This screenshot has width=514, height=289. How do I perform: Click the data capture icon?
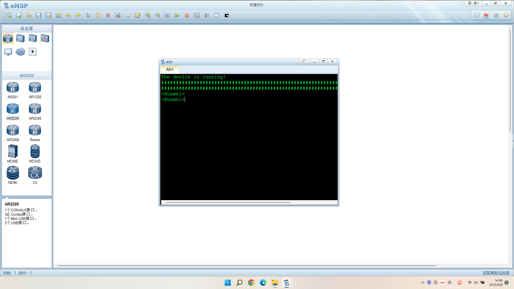pyautogui.click(x=197, y=16)
